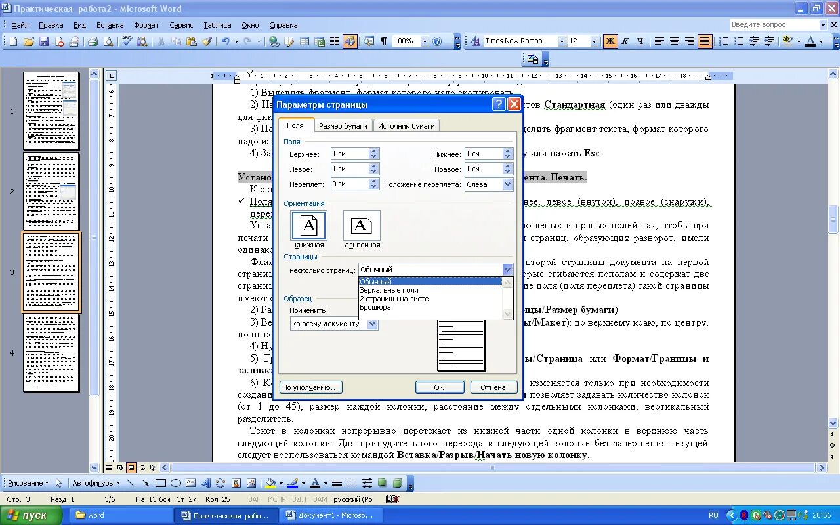840x525 pixels.
Task: Click into Верхнее margin field
Action: (x=349, y=154)
